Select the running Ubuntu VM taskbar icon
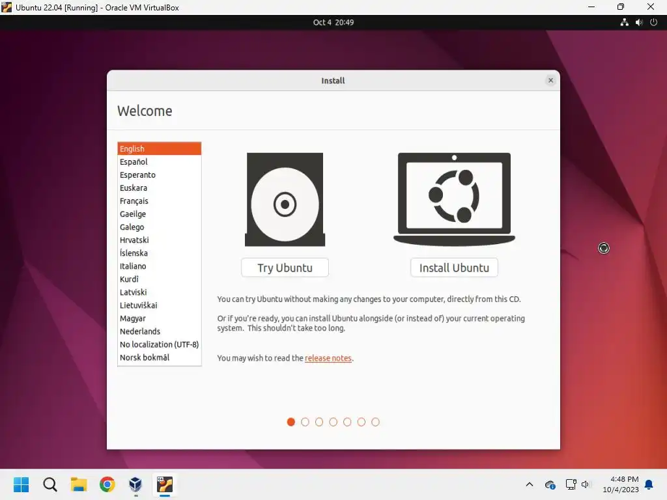This screenshot has height=500, width=667. point(165,484)
